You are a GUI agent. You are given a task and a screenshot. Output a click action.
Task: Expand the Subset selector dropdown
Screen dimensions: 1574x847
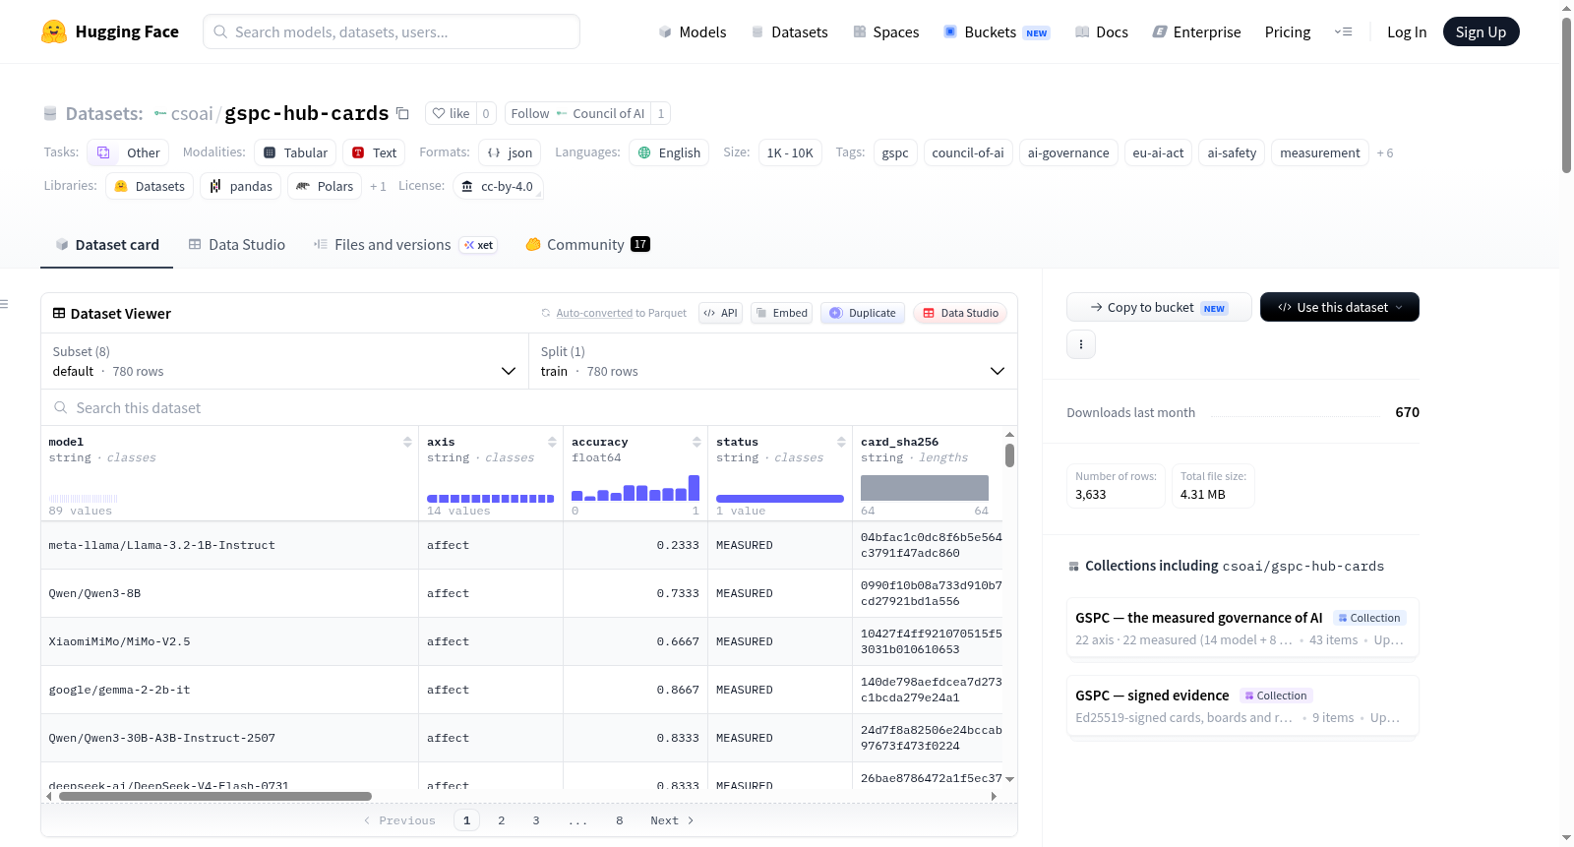coord(284,361)
